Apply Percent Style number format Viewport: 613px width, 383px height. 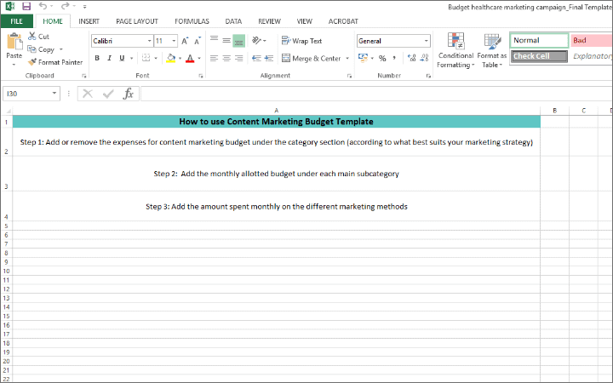(382, 58)
